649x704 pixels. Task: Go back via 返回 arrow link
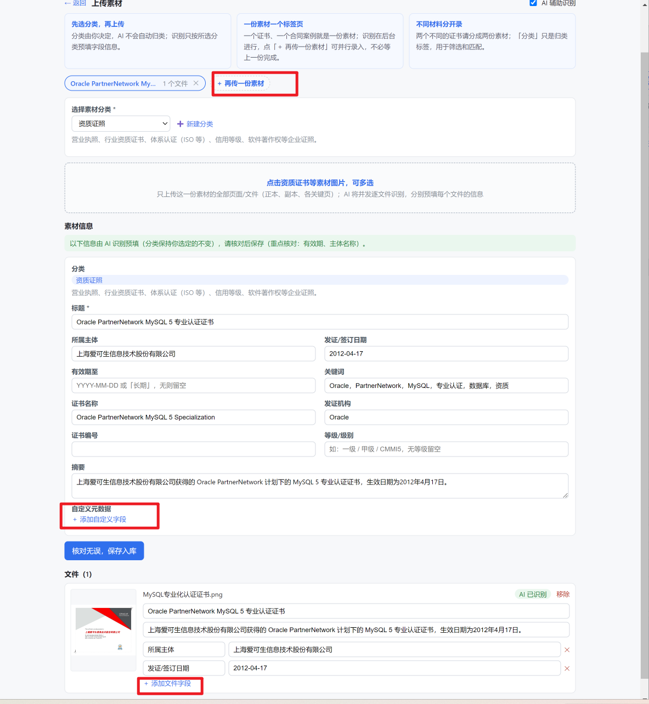coord(75,3)
